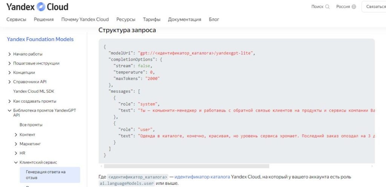Open the Россия region selector
The width and height of the screenshot is (386, 187).
[x=346, y=7]
